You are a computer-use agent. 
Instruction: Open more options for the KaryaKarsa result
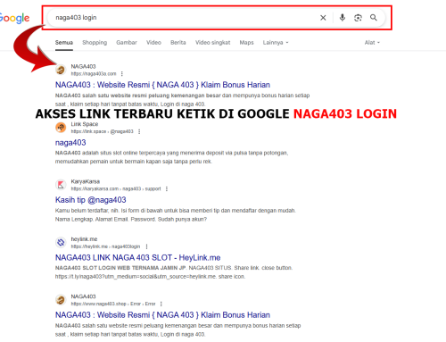[x=167, y=188]
